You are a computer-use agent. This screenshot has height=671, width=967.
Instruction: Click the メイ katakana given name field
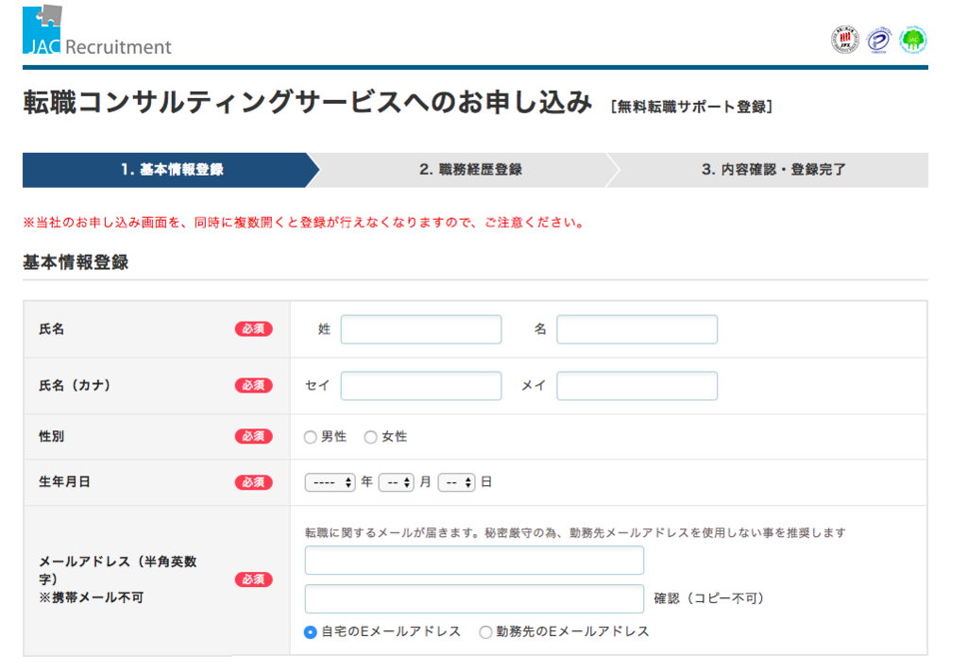pyautogui.click(x=636, y=386)
